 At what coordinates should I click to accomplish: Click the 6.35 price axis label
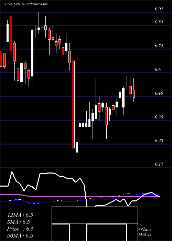click(159, 117)
